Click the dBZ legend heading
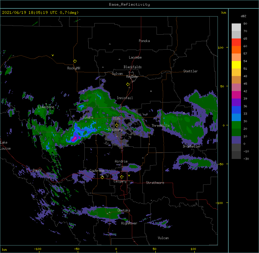 243,16
